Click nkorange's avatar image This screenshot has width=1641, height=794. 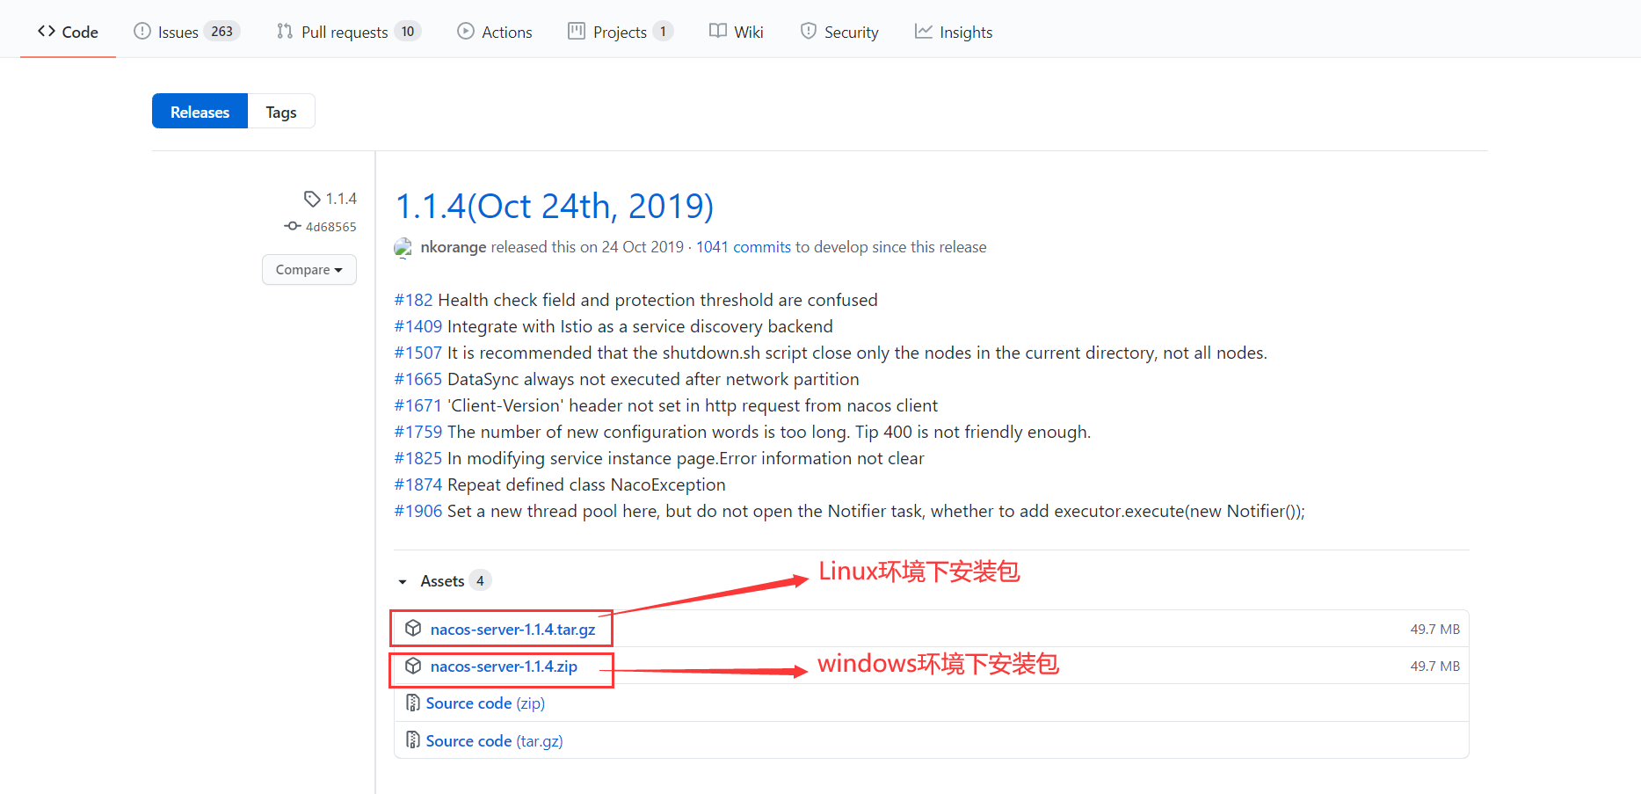coord(403,248)
